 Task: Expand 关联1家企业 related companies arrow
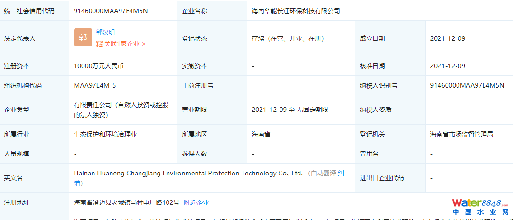pyautogui.click(x=143, y=44)
